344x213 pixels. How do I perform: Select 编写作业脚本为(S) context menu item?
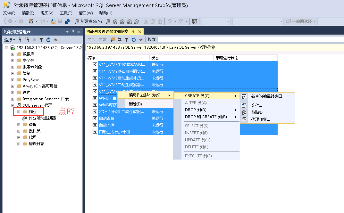coord(146,95)
